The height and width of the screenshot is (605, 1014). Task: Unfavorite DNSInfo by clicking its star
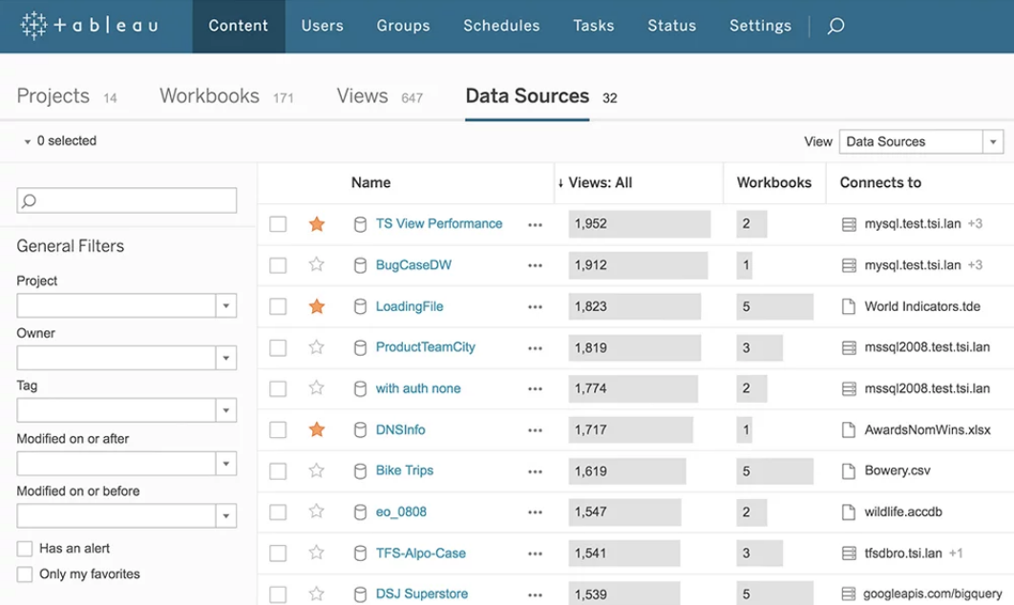[318, 429]
